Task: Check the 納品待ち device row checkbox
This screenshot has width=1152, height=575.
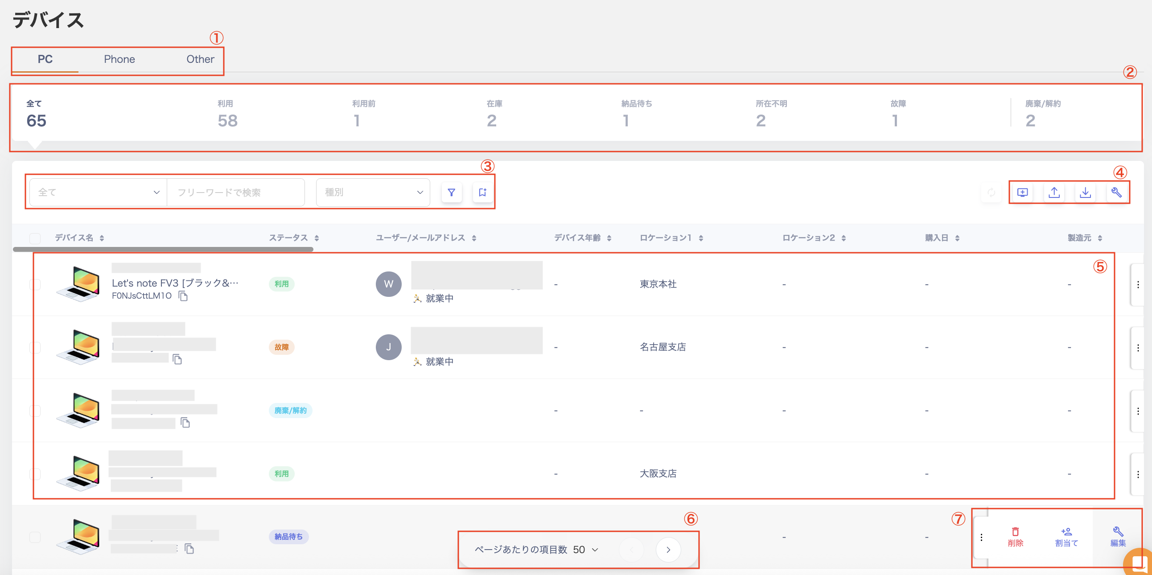Action: [x=35, y=537]
